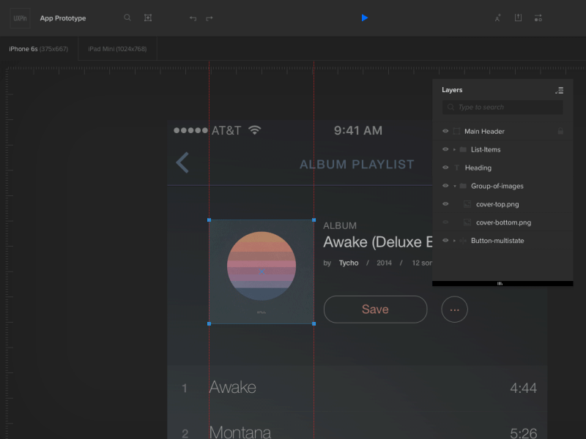
Task: Unlock the Main Header layer
Action: pyautogui.click(x=560, y=131)
